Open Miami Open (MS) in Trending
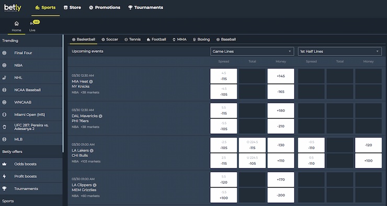The image size is (387, 206). click(31, 115)
